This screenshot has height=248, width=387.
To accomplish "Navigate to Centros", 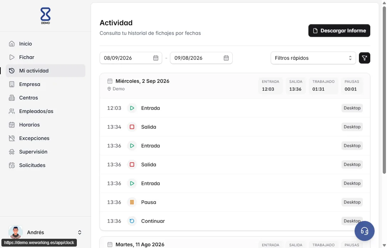I will (46, 98).
